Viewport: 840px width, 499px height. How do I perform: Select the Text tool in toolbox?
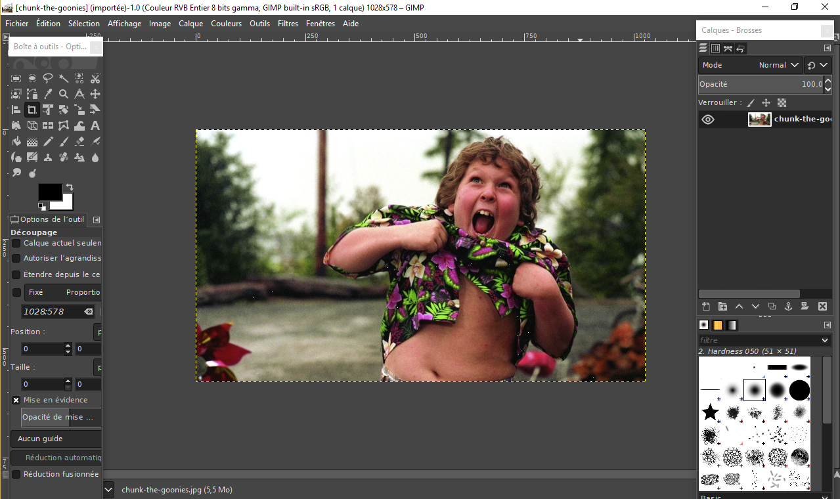coord(95,125)
